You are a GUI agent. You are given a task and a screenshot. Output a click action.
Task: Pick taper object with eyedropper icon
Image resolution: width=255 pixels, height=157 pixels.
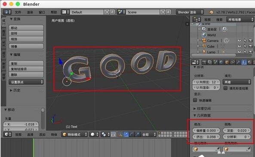(x=218, y=149)
